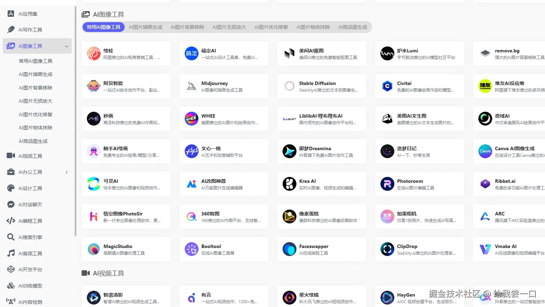
Task: Click the AI办公工具 briefcase icon
Action: tap(11, 172)
